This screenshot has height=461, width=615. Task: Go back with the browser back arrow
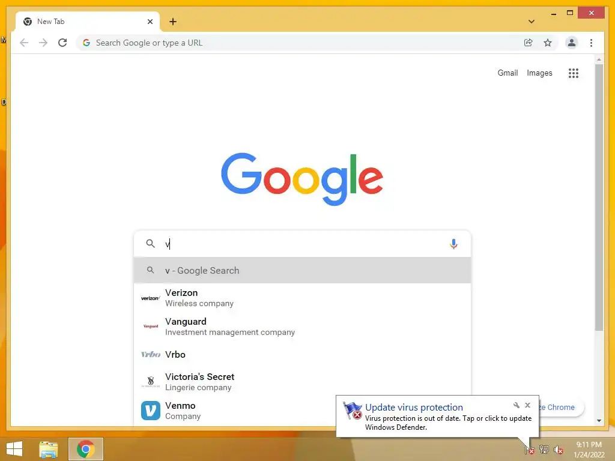pos(24,43)
